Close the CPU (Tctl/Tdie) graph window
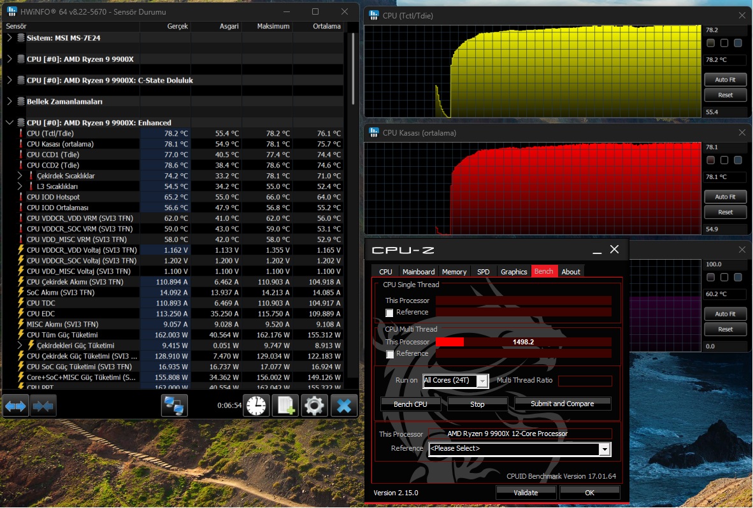The width and height of the screenshot is (753, 508). [742, 15]
